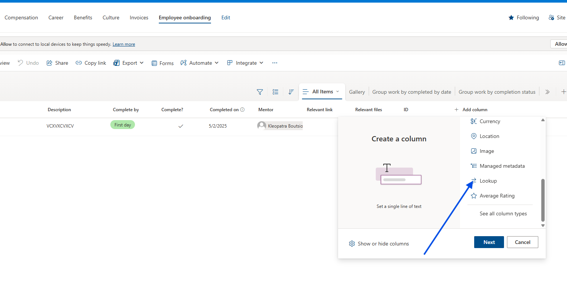Screen dimensions: 567x286
Task: Select the Currency column type
Action: pos(489,121)
